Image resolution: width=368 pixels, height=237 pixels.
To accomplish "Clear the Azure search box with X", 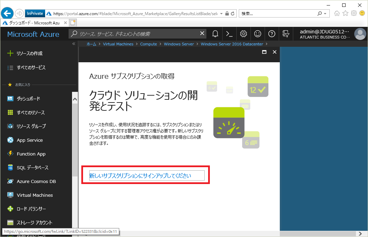I will point(202,33).
